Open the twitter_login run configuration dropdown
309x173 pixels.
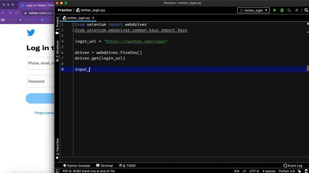253,10
